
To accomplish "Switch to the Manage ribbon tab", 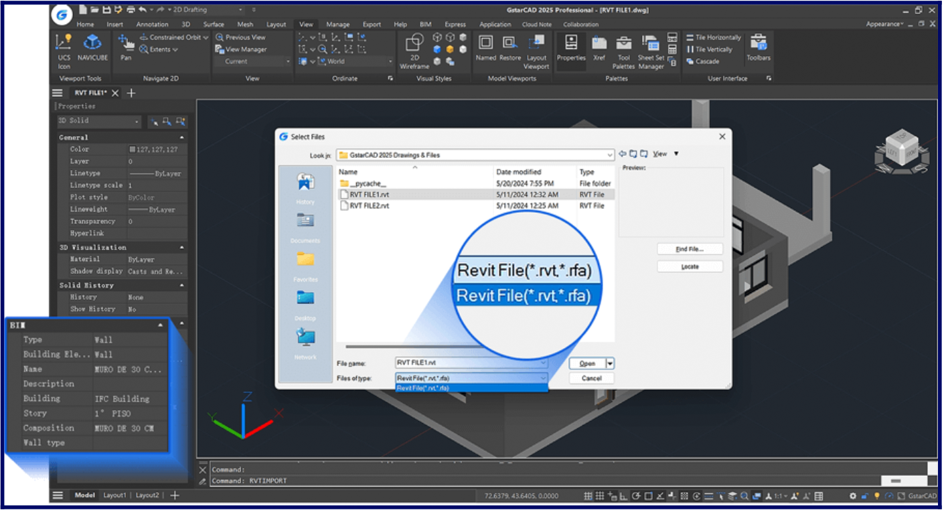I will [338, 25].
